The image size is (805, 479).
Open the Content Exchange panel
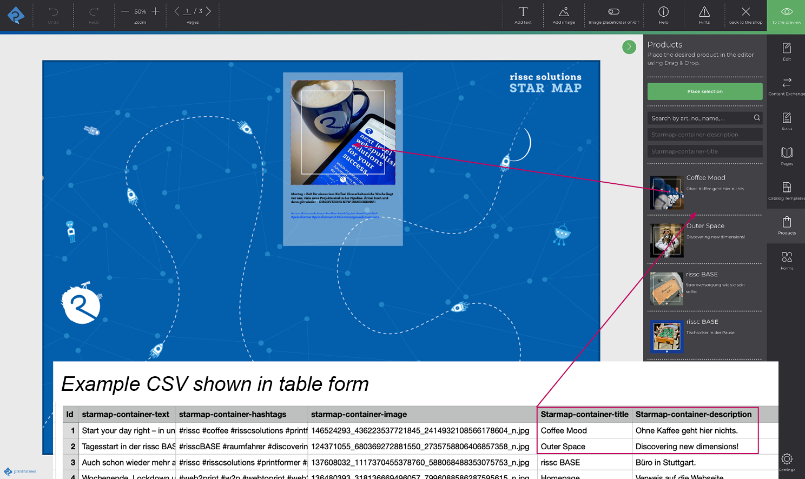787,86
